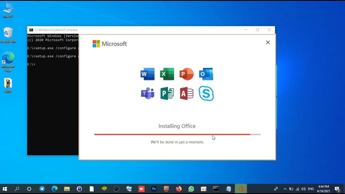The image size is (345, 194).
Task: Click the Teams icon in Office installer
Action: coord(147,93)
